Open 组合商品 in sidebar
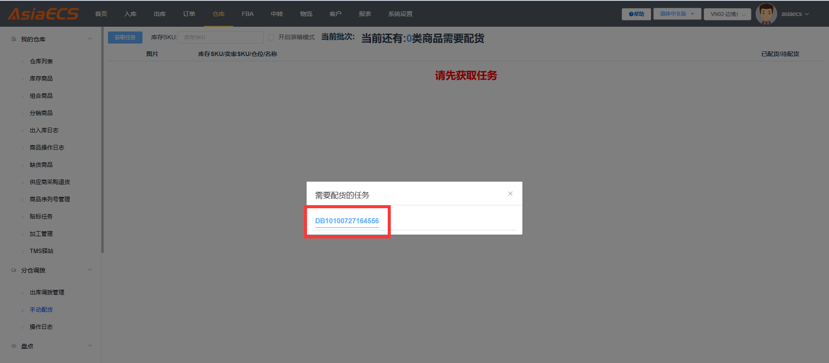 [41, 96]
